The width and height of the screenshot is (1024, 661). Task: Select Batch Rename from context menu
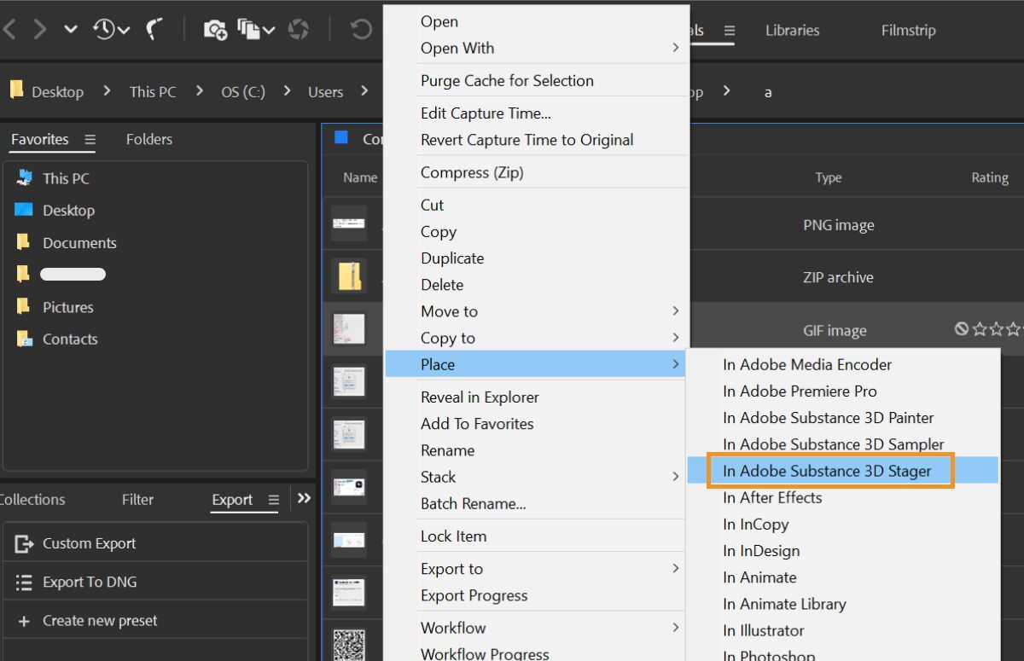[x=473, y=503]
